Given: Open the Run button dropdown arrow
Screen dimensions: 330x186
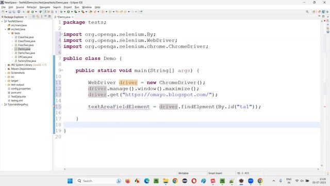Looking at the screenshot, I should (x=72, y=12).
